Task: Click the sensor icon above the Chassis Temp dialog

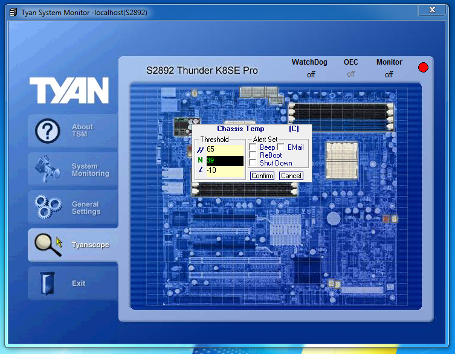Action: (x=193, y=94)
